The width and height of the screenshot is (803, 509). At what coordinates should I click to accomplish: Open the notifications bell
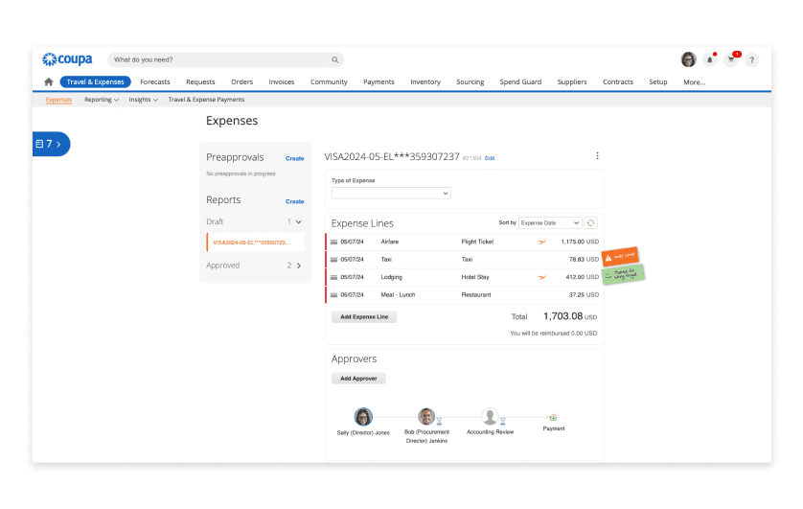[x=710, y=59]
